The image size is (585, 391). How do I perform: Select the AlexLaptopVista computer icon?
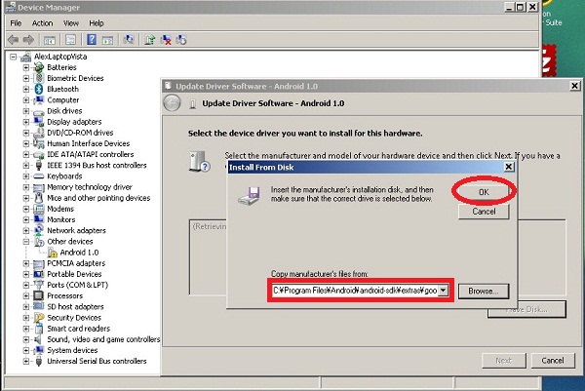point(25,57)
